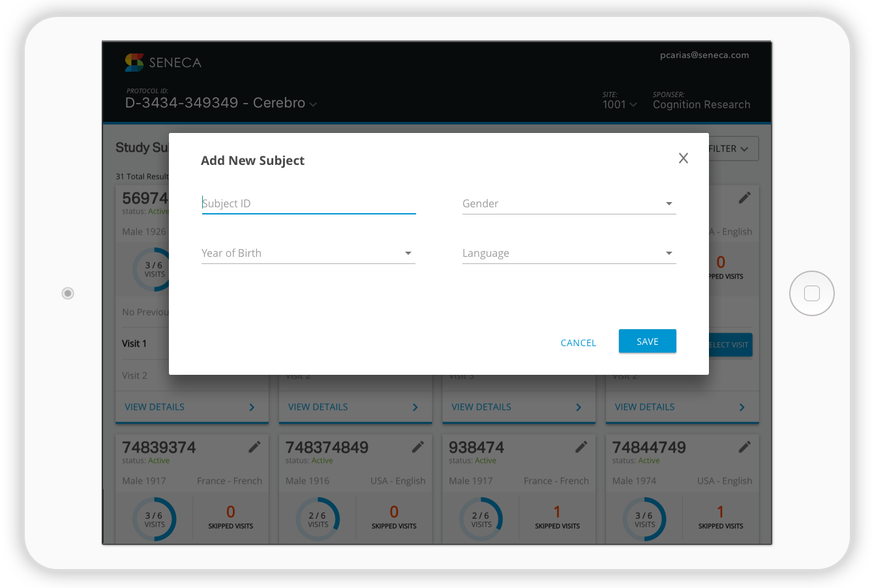Save the new subject

click(647, 341)
